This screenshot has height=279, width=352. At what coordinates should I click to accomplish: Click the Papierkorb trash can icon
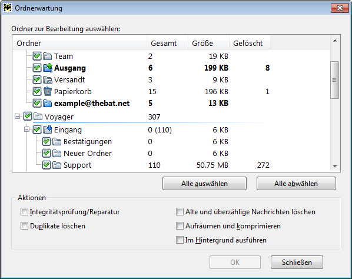[48, 91]
